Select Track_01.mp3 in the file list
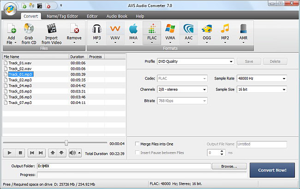 64,74
